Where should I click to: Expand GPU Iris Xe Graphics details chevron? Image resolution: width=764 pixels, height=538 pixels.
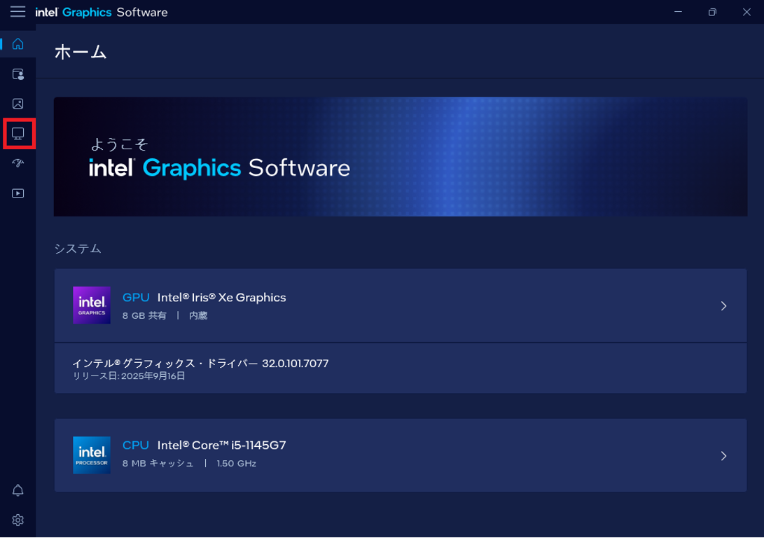(x=723, y=306)
